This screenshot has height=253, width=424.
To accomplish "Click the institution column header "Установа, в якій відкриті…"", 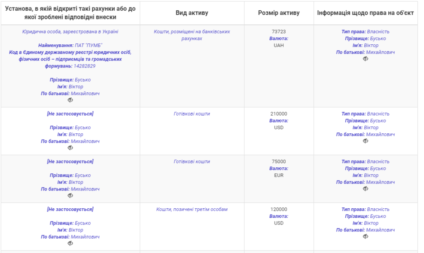I will click(x=70, y=13).
